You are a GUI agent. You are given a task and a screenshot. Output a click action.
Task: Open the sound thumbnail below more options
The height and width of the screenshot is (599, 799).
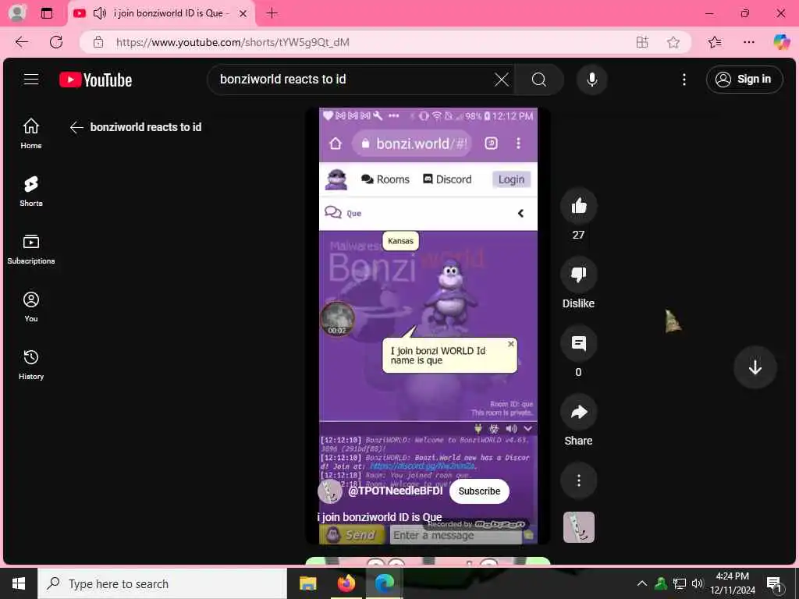click(579, 527)
